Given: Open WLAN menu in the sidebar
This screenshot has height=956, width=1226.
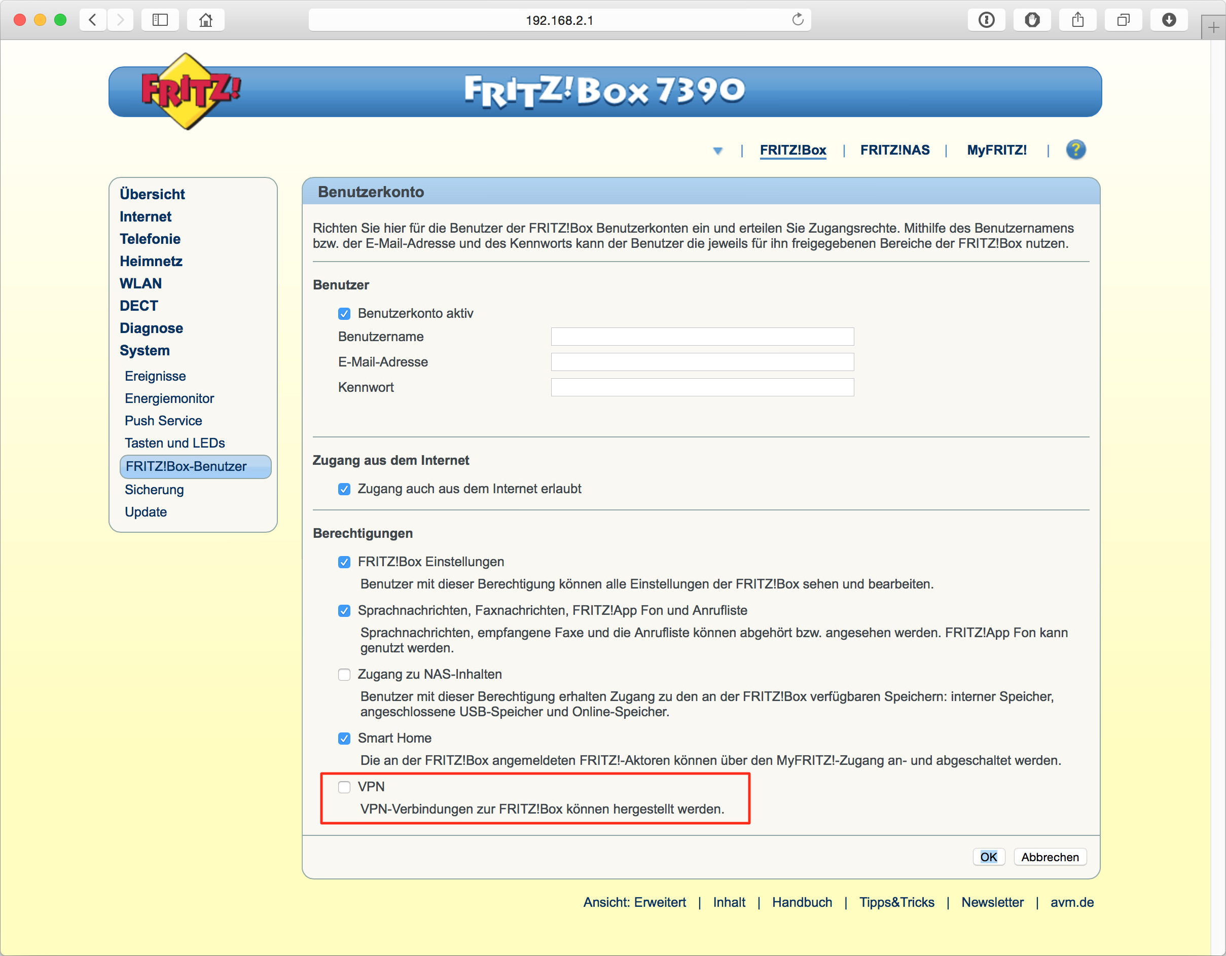Looking at the screenshot, I should pyautogui.click(x=140, y=283).
